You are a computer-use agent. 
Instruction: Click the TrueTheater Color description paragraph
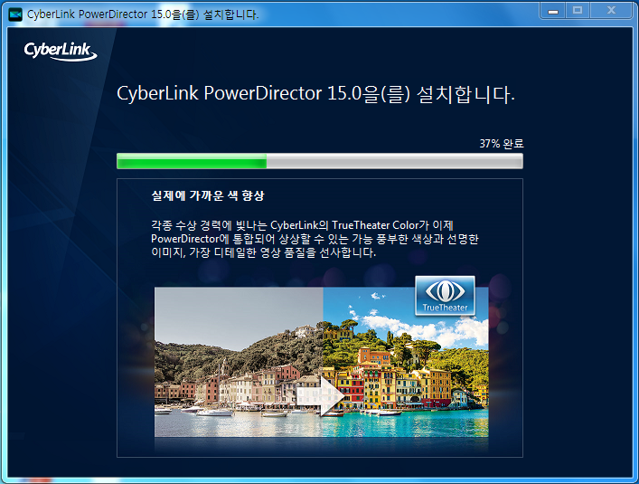tap(315, 239)
